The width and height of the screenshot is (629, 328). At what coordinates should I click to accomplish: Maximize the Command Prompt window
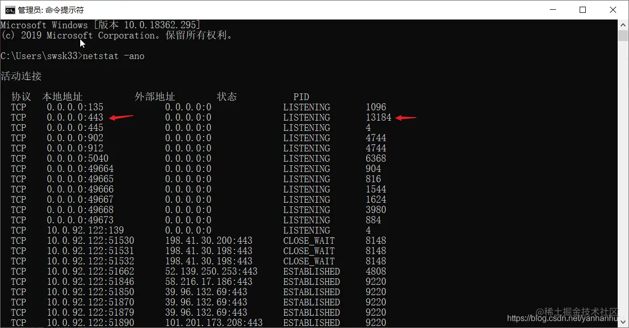coord(583,10)
